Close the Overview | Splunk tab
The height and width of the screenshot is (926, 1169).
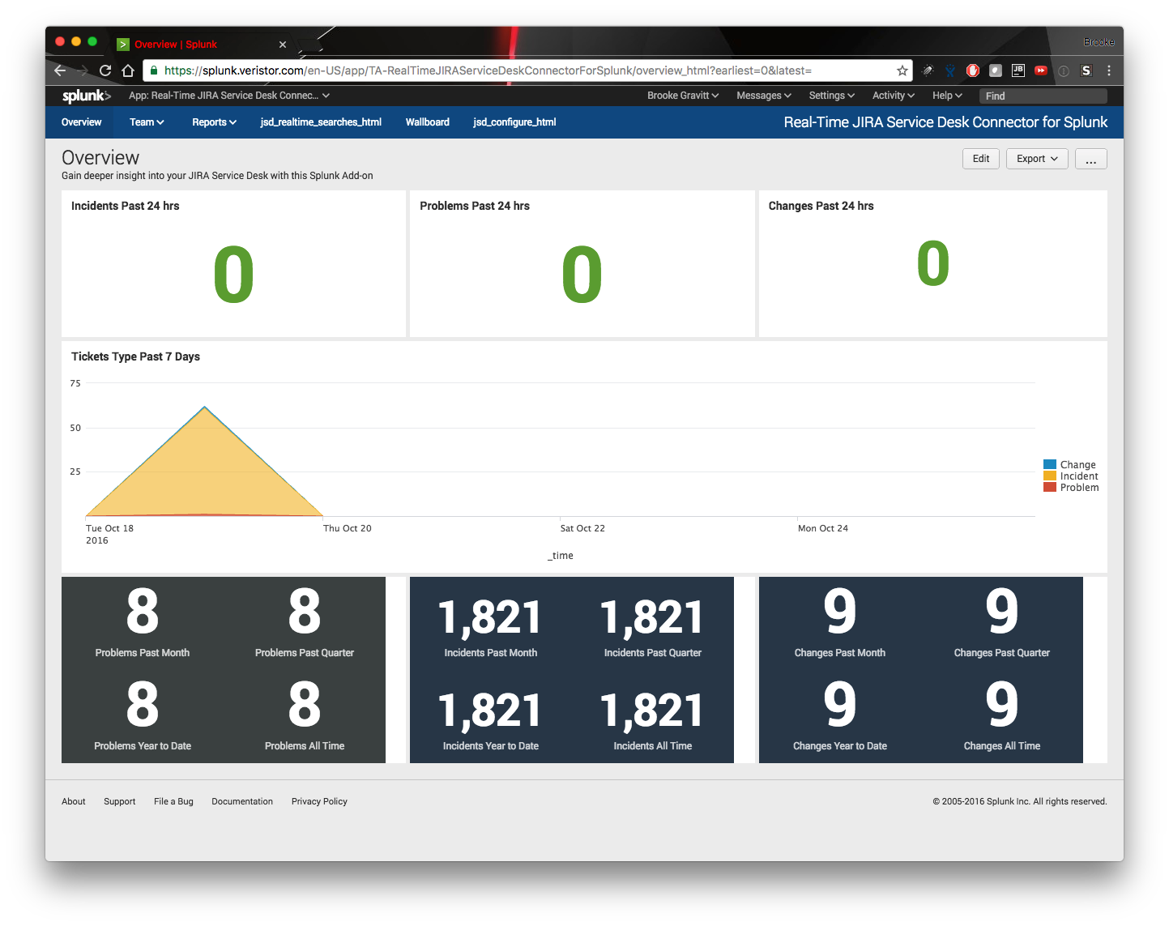(x=283, y=45)
